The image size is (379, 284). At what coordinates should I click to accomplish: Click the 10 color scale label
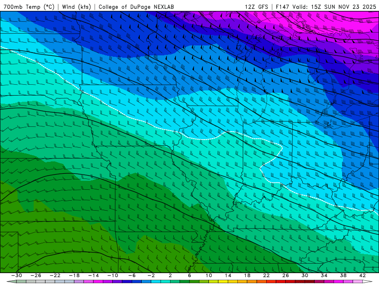tap(209, 275)
